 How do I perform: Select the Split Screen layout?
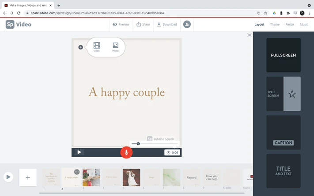pyautogui.click(x=284, y=94)
